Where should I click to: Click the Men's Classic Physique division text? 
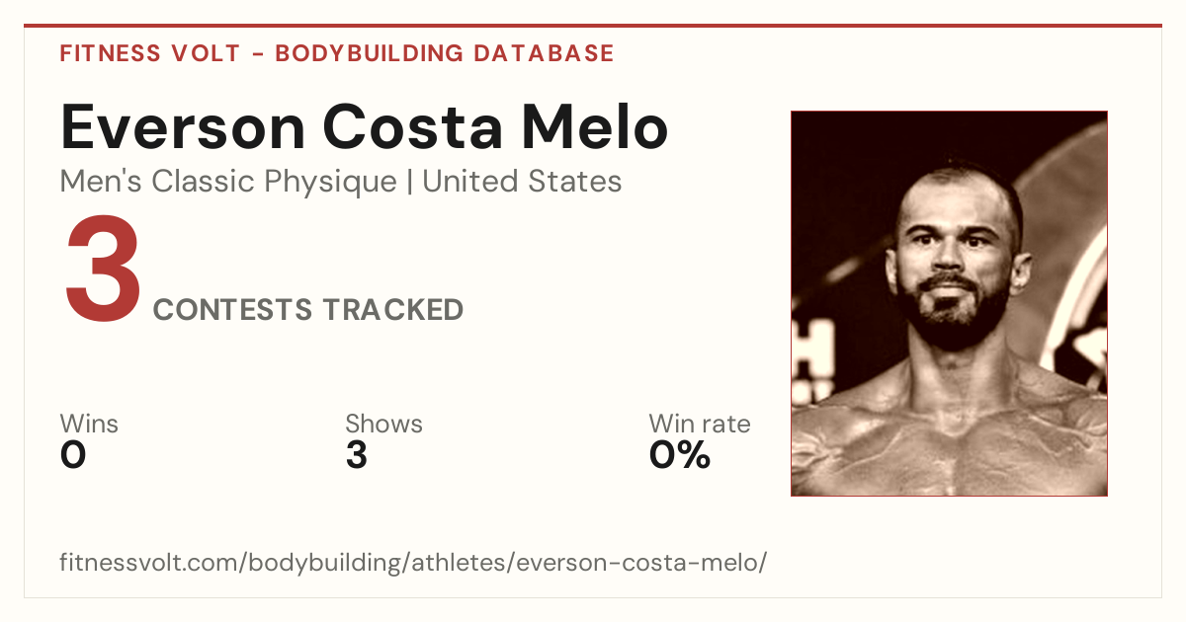(228, 182)
